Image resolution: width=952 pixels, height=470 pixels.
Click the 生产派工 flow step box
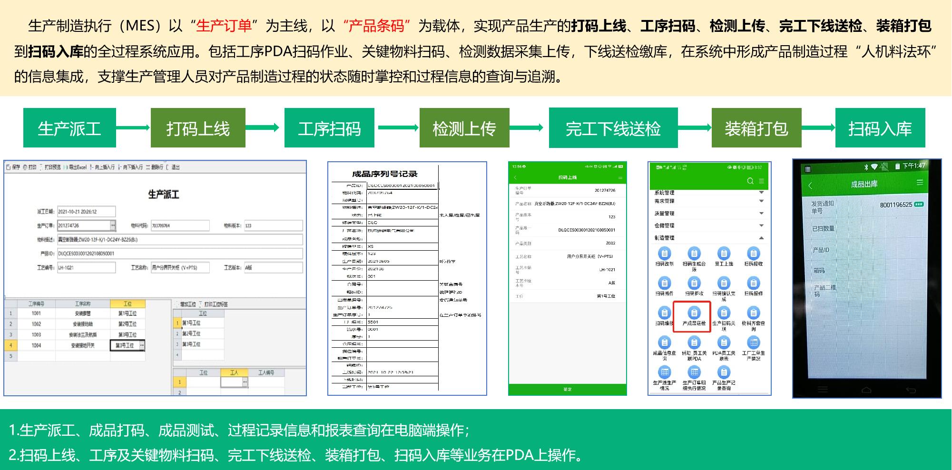tap(69, 128)
